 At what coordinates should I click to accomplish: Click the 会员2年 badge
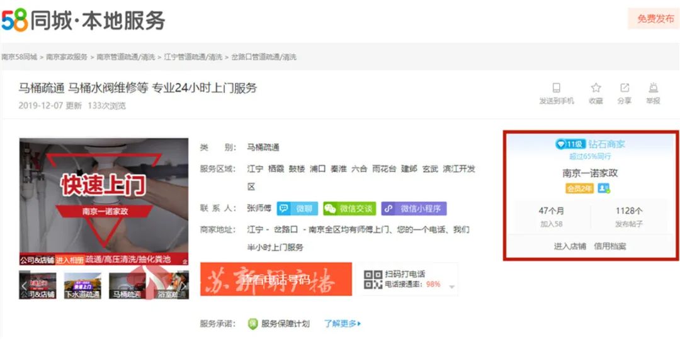pyautogui.click(x=579, y=189)
